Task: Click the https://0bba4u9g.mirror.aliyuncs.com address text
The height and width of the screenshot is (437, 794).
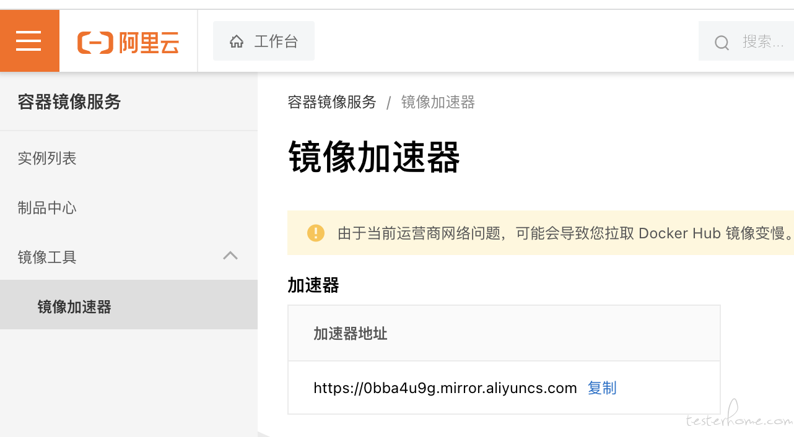Action: tap(445, 388)
